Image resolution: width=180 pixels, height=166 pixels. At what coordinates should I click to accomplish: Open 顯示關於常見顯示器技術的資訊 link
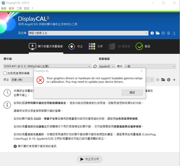click(x=37, y=146)
